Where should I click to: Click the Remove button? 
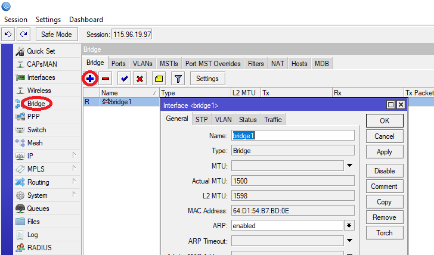point(385,217)
